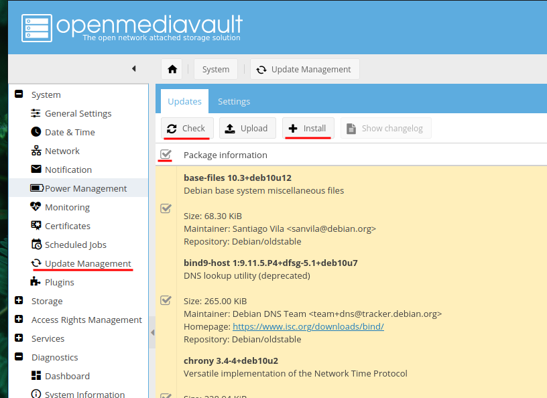Click 'Repository: Debian/oldstable' under base-files
Viewport: 547px width, 398px height.
pos(243,241)
